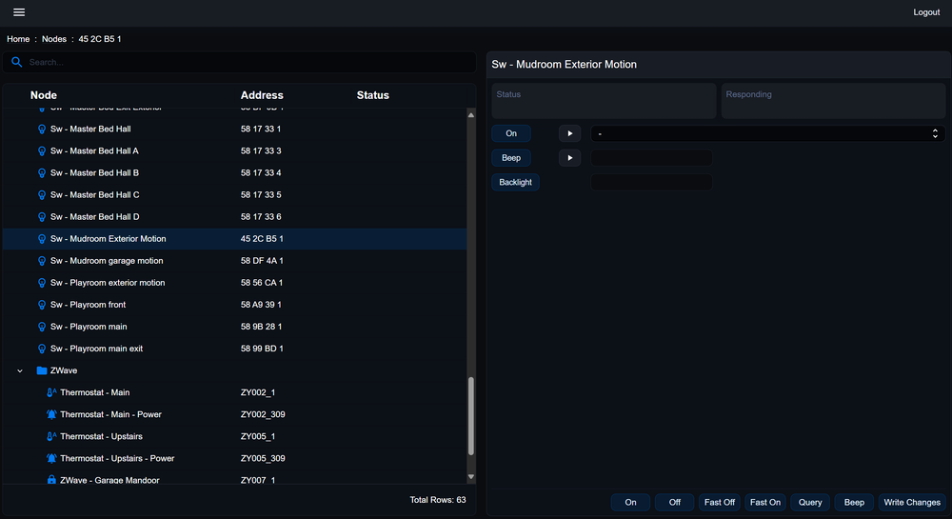Click the Write Changes button
Screen dimensions: 952x519
[911, 502]
